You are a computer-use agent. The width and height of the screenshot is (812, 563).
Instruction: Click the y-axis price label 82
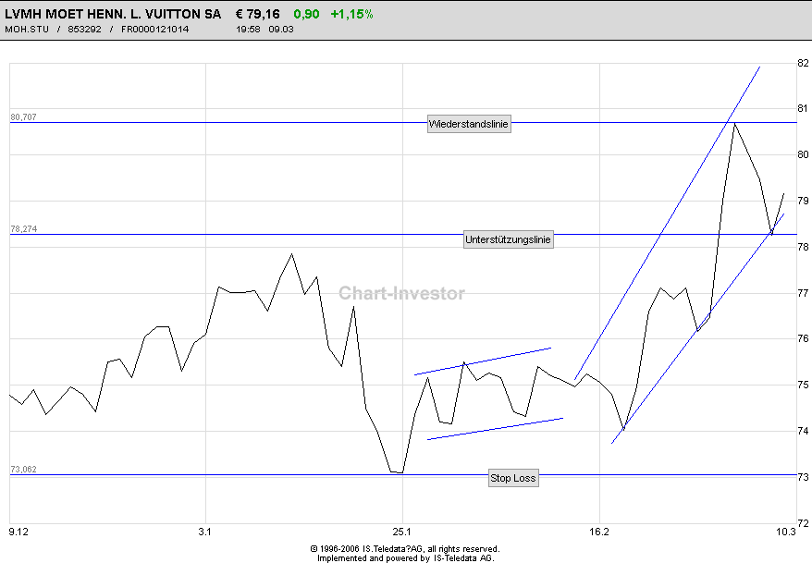pos(803,63)
